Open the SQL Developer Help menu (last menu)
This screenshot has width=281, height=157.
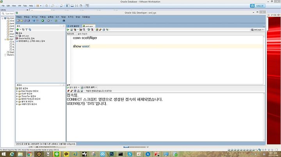pyautogui.click(x=86, y=17)
